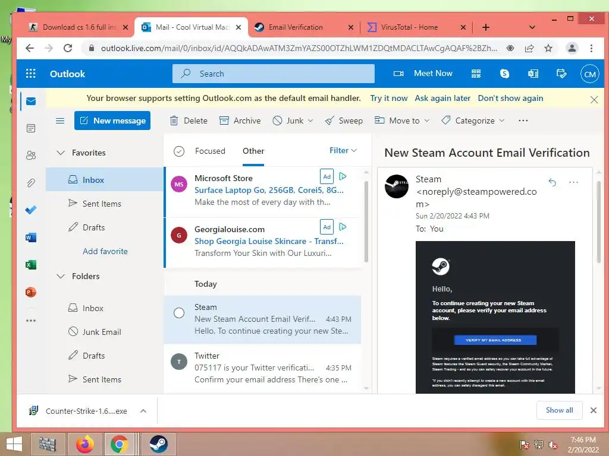This screenshot has width=609, height=456.
Task: Open the PowerPoint app icon in rail
Action: tap(31, 292)
